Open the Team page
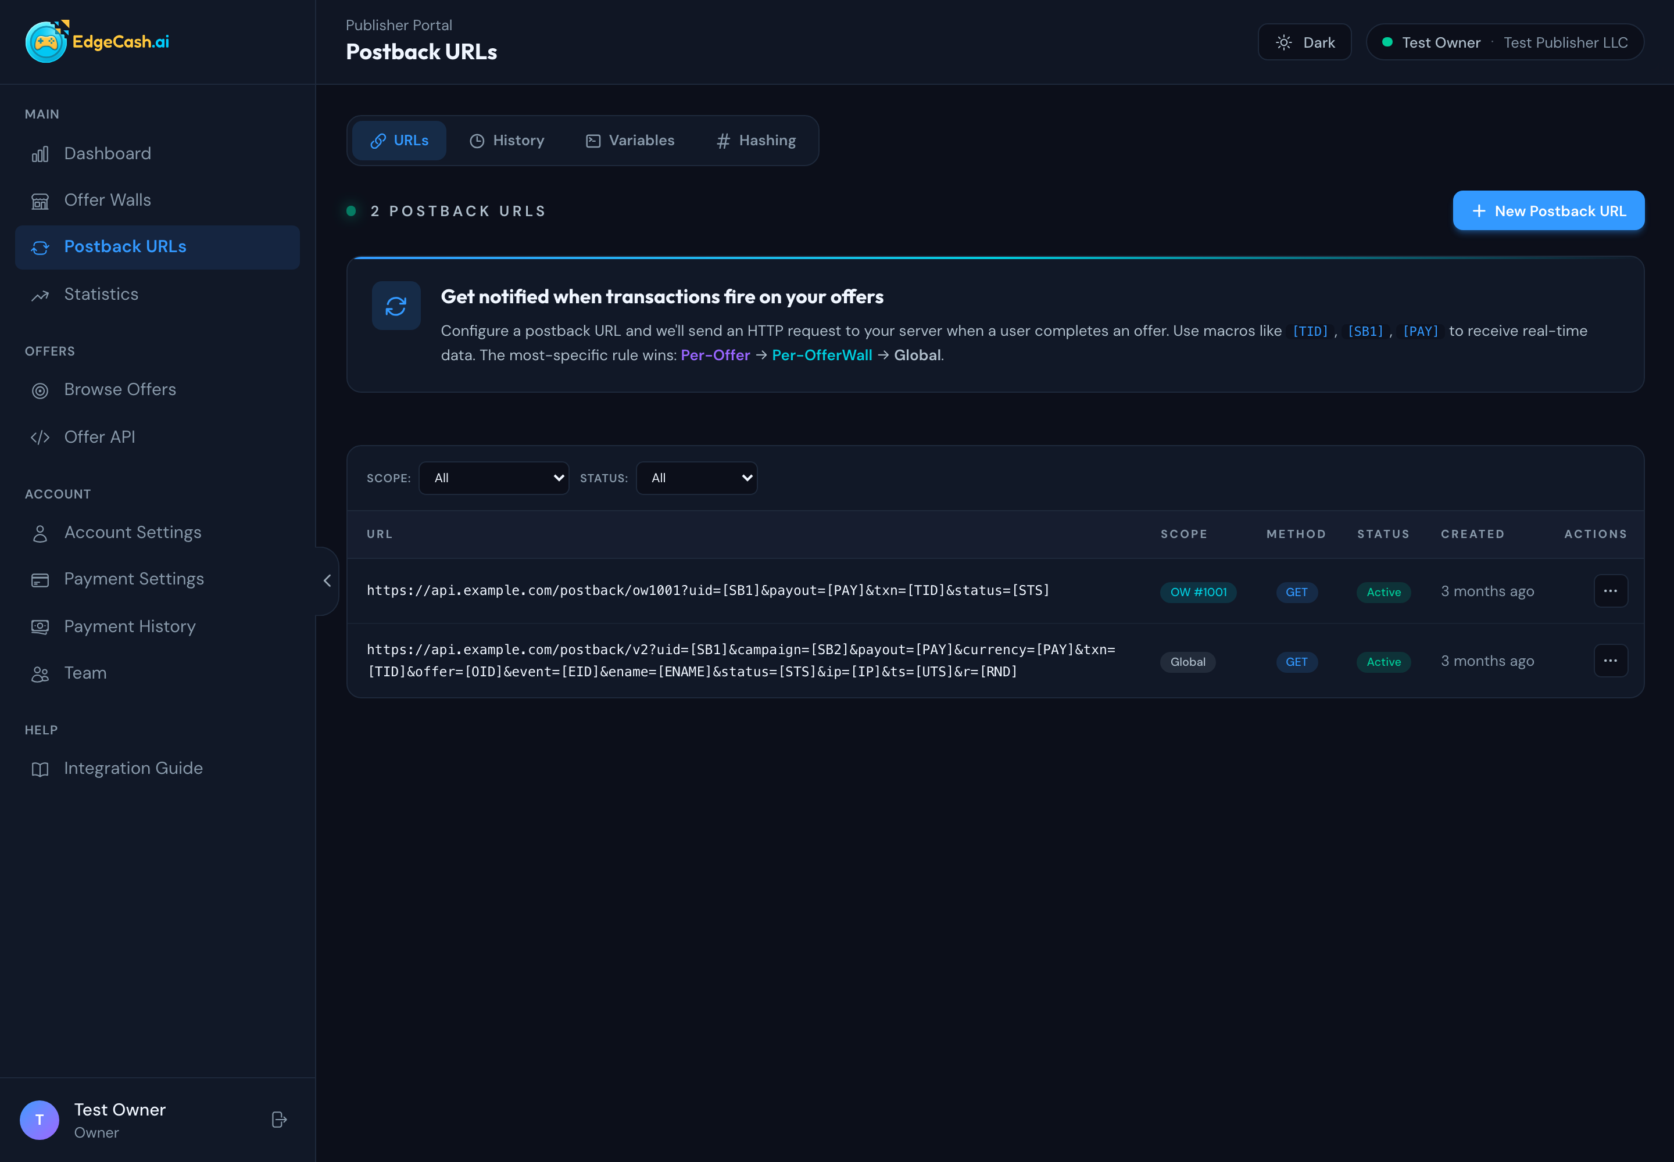 tap(158, 673)
